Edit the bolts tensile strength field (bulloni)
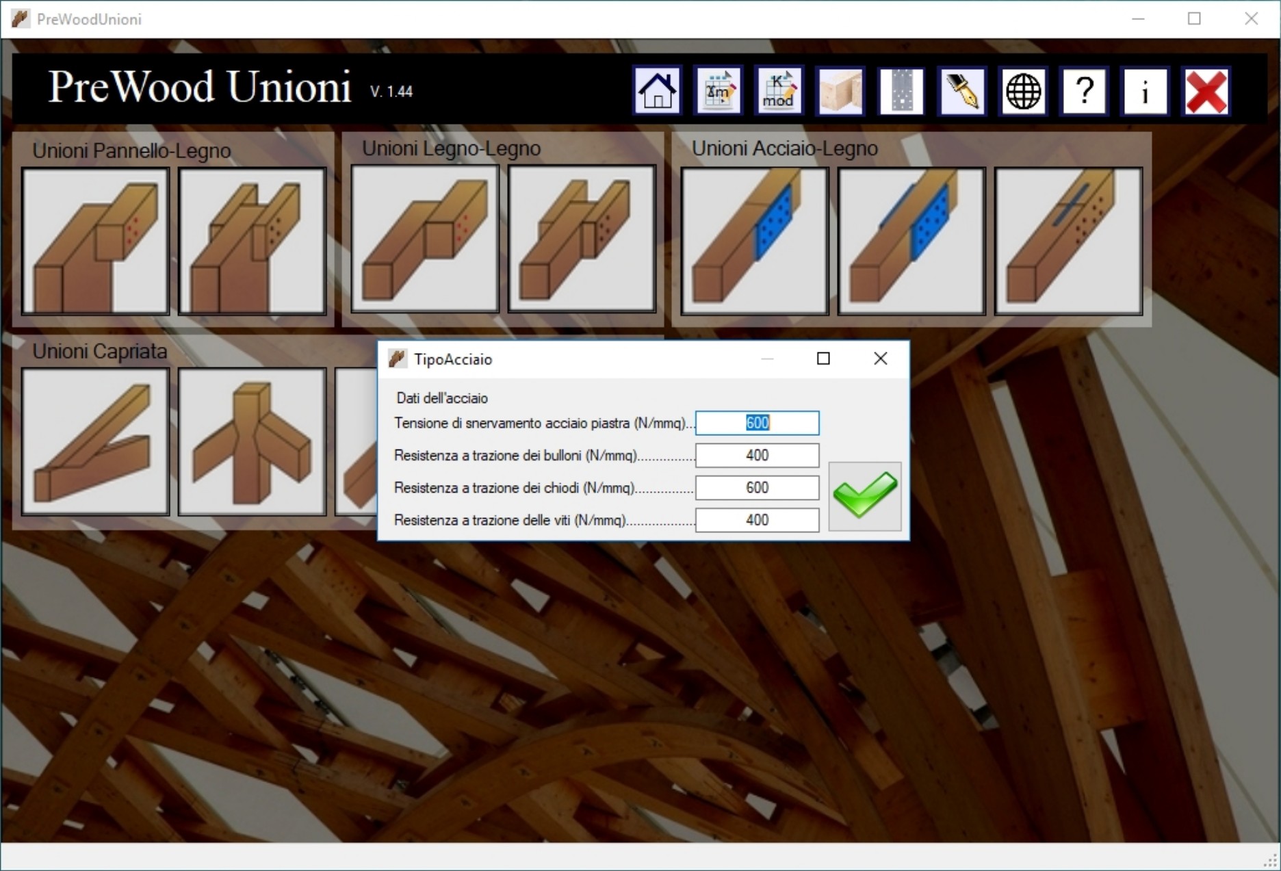This screenshot has width=1281, height=871. (x=757, y=456)
